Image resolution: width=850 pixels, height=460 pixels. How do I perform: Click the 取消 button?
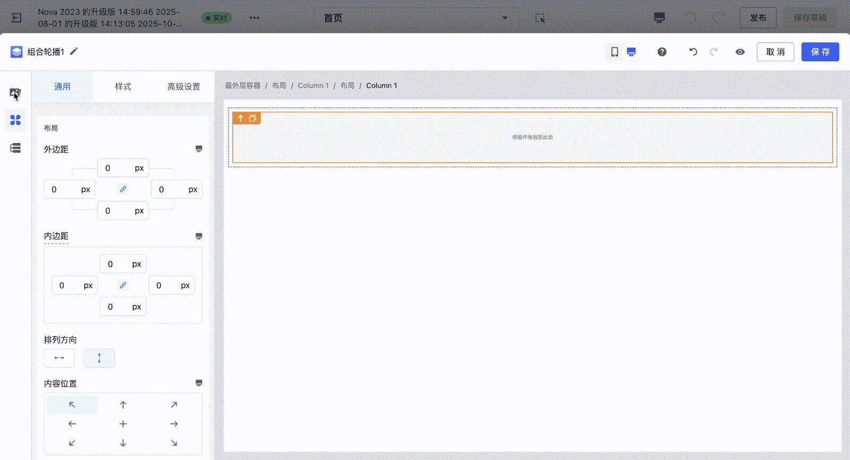(x=775, y=52)
